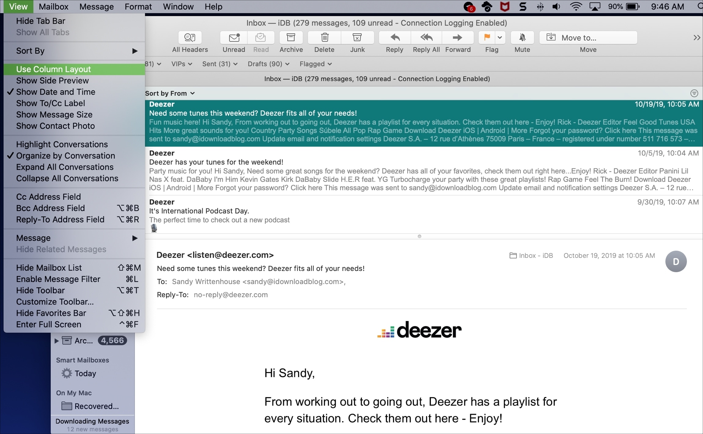
Task: Click the Today smart mailbox gear icon
Action: point(67,373)
